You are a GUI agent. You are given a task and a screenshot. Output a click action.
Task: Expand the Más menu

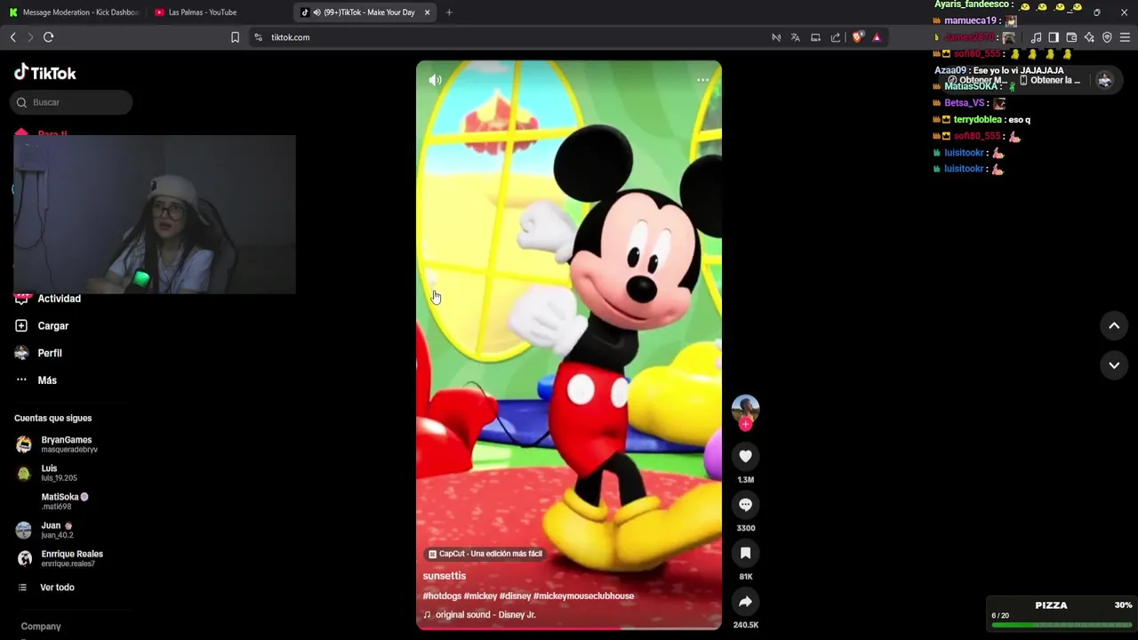[36, 380]
